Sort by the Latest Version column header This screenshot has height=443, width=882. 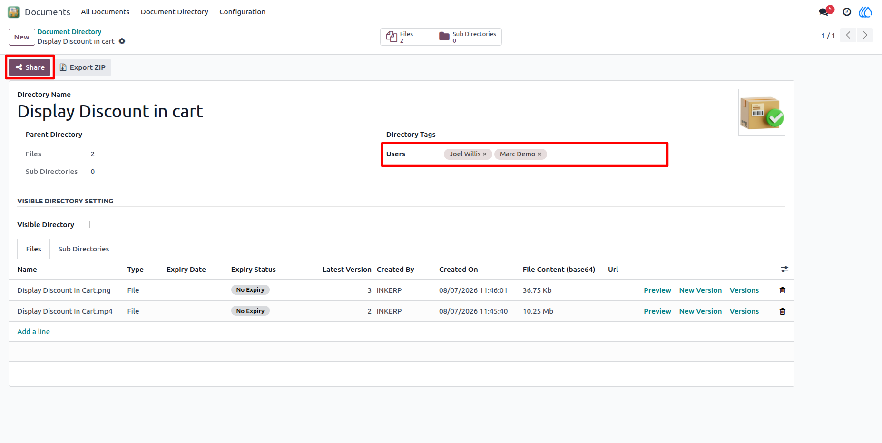point(347,270)
